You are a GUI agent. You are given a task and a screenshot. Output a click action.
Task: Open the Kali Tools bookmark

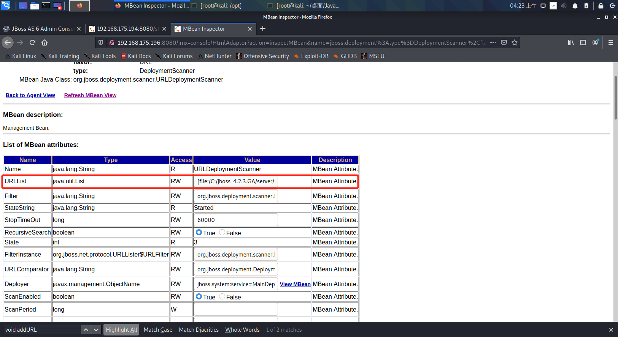point(100,56)
